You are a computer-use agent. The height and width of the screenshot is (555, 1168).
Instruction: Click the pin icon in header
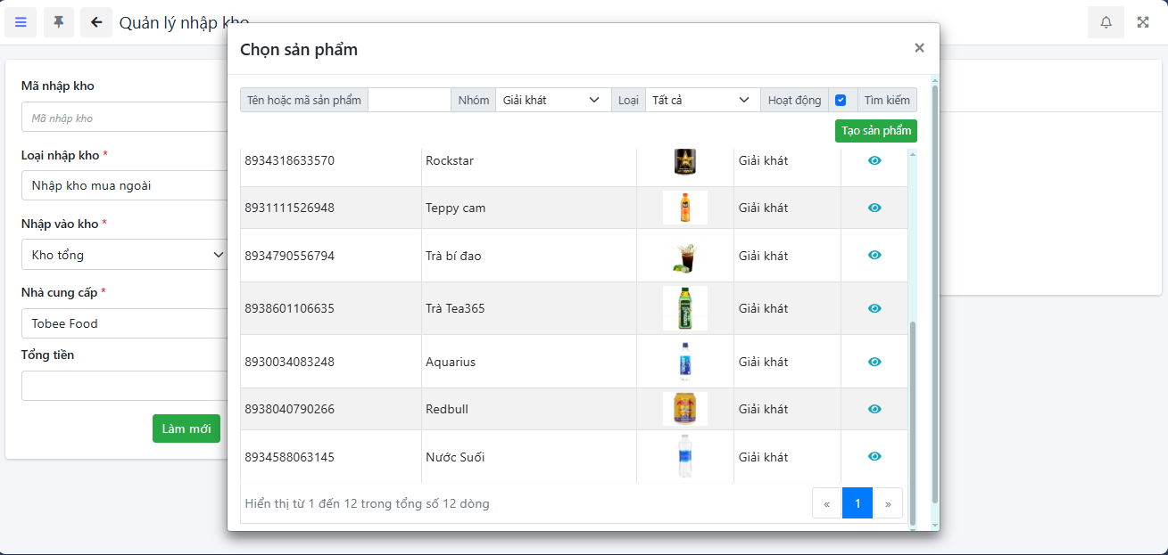(x=59, y=22)
